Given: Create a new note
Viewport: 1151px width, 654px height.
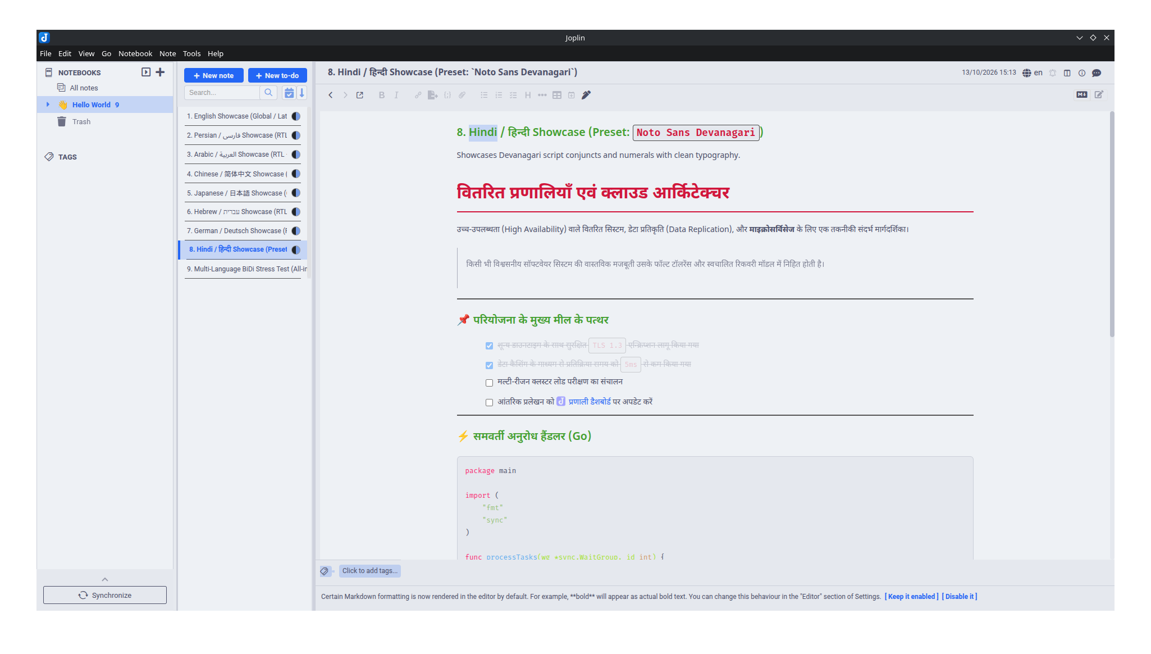Looking at the screenshot, I should click(x=214, y=75).
